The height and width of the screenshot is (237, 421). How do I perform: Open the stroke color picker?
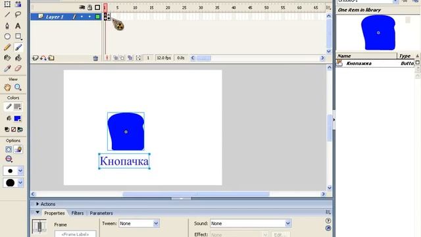coord(18,107)
